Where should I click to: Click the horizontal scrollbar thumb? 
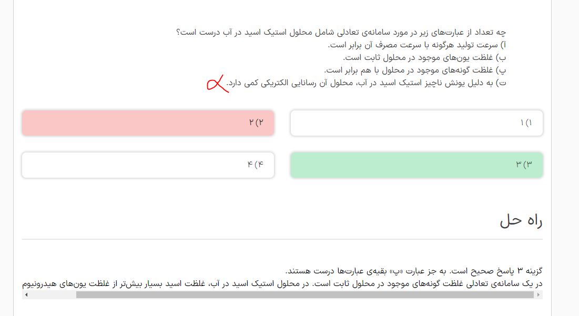coord(305,295)
